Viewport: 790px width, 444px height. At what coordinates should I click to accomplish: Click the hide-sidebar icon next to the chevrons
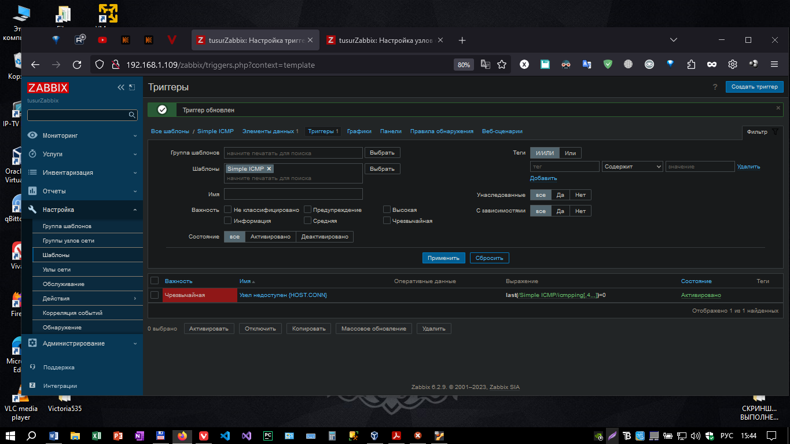tap(132, 87)
